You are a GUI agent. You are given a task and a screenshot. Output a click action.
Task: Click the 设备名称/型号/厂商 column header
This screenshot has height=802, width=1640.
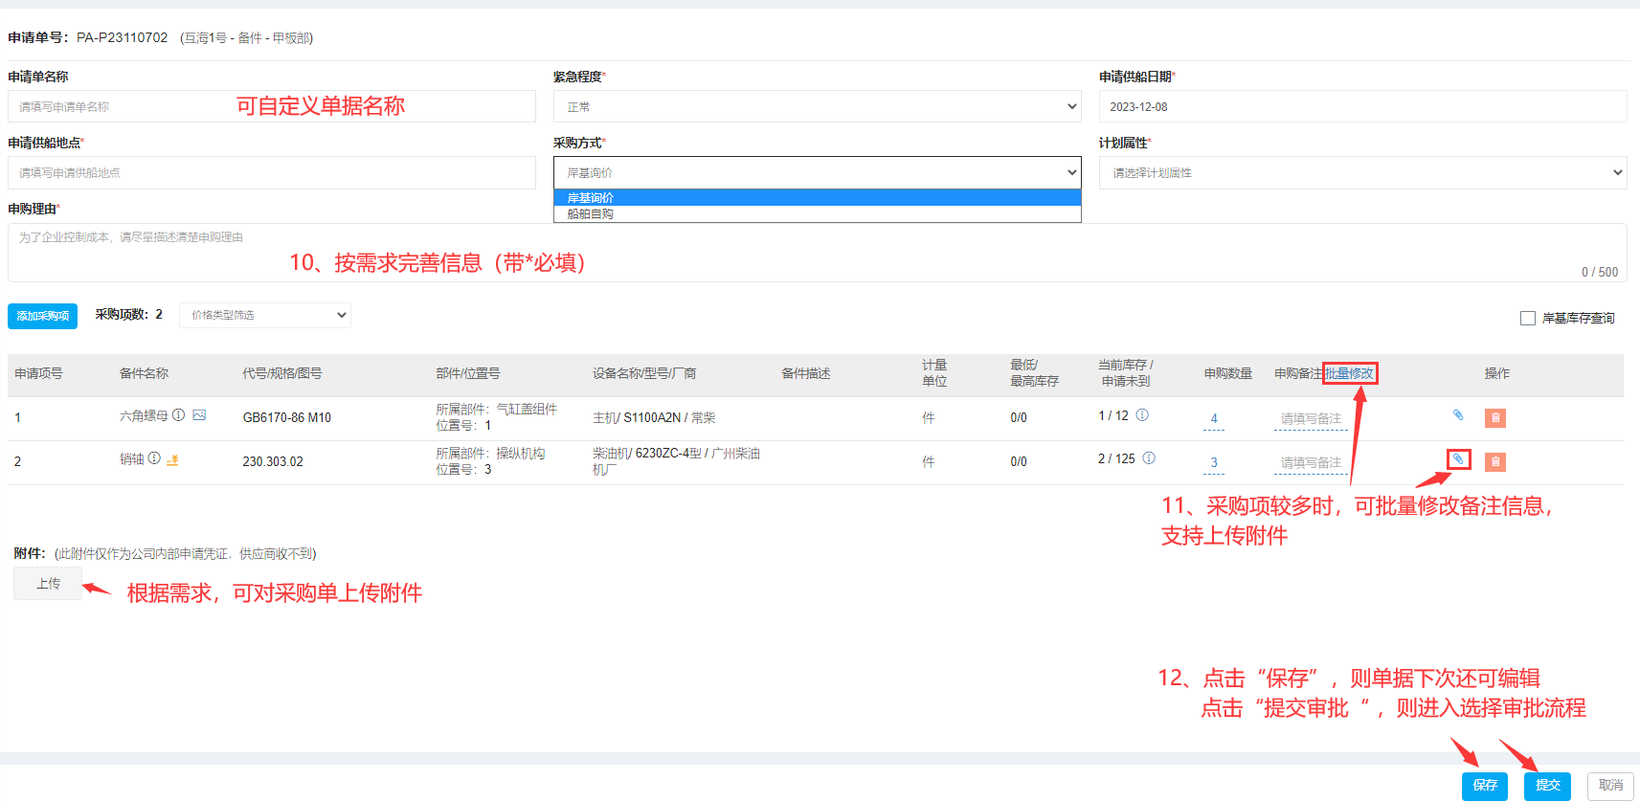(644, 373)
